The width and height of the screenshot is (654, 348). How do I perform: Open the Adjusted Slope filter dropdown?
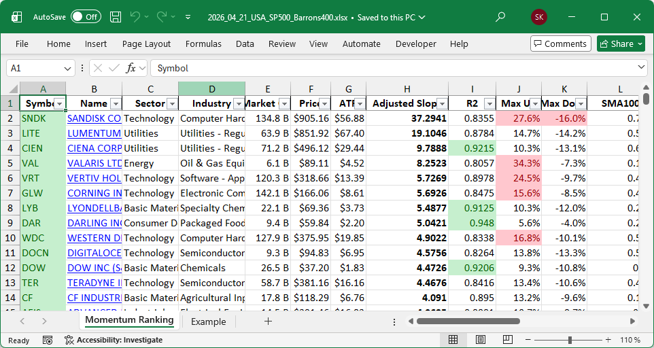coord(442,103)
